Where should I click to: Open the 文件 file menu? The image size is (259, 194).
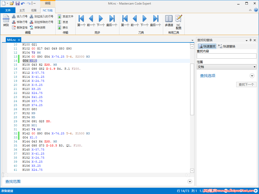(x=8, y=10)
